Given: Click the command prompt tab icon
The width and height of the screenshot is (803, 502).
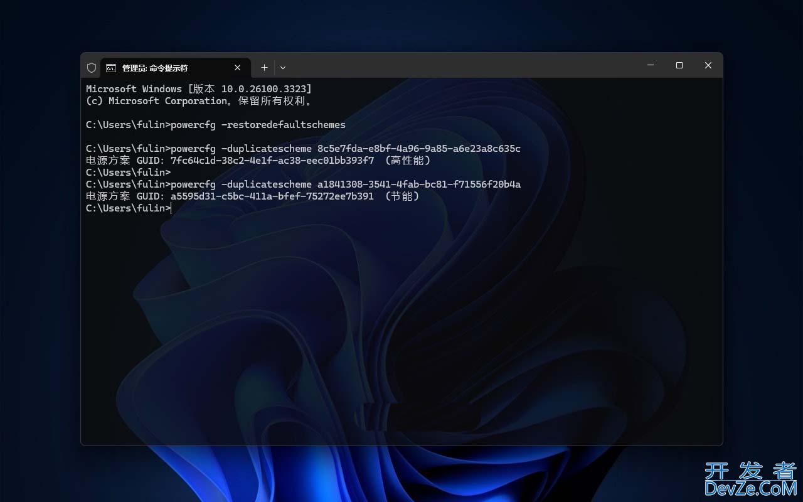Looking at the screenshot, I should point(111,68).
